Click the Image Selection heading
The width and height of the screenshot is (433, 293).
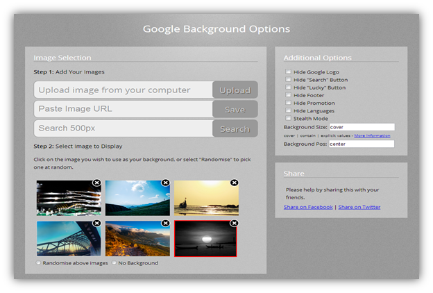coord(62,58)
